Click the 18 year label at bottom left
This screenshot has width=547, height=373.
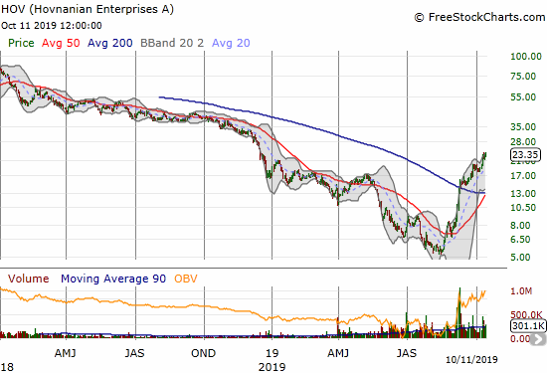[7, 367]
